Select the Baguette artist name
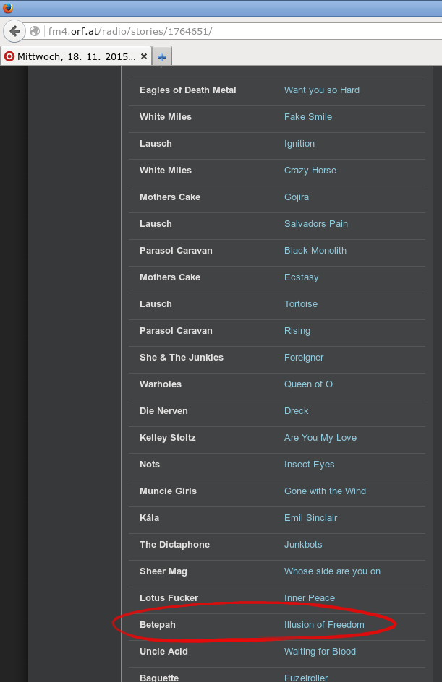Viewport: 442px width, 682px height. [x=159, y=678]
